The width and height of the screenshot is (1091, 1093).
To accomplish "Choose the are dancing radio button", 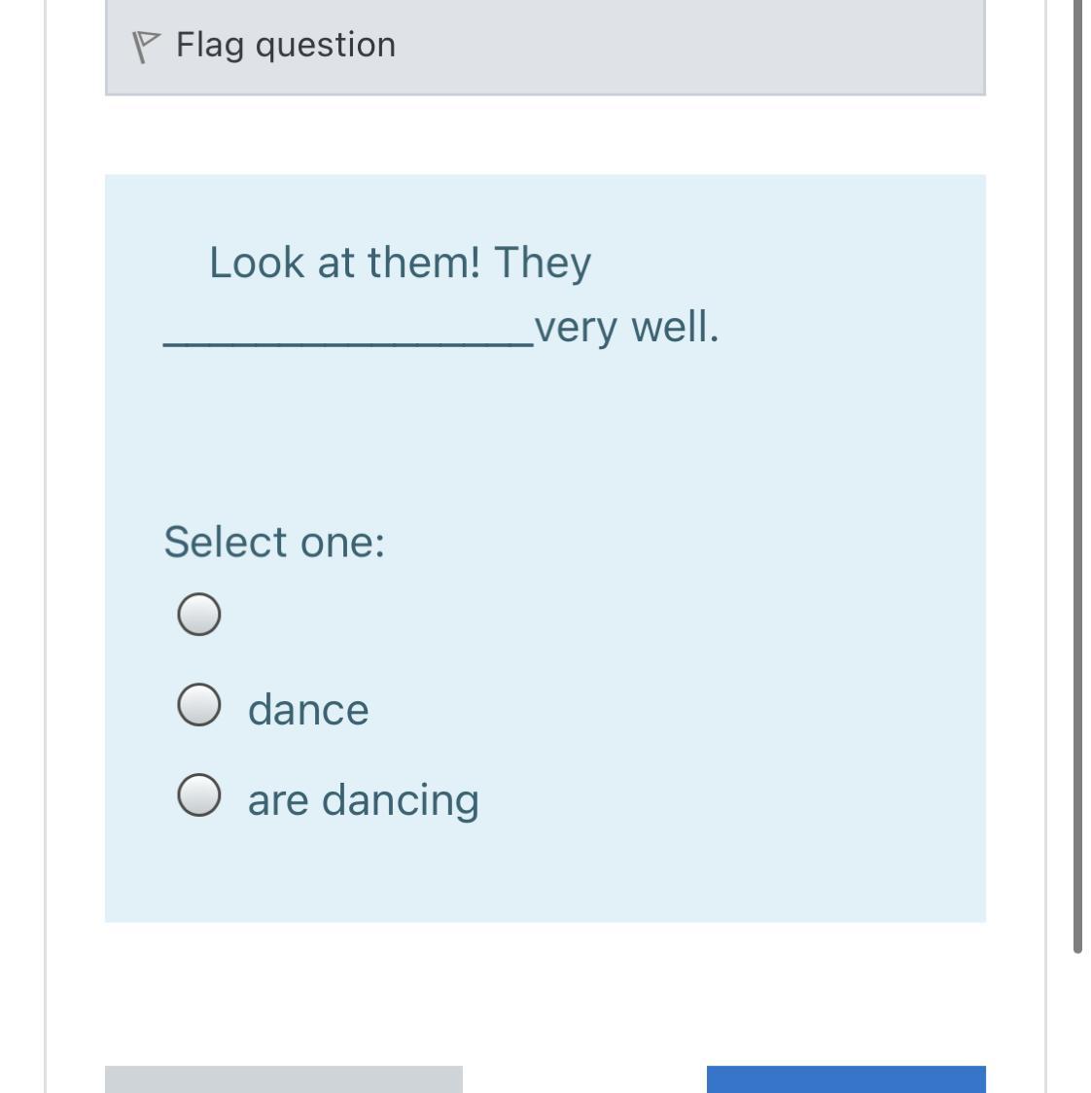I will tap(199, 795).
